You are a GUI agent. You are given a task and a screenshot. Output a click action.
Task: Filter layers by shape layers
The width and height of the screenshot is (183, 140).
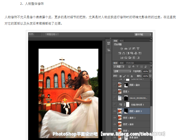141,67
